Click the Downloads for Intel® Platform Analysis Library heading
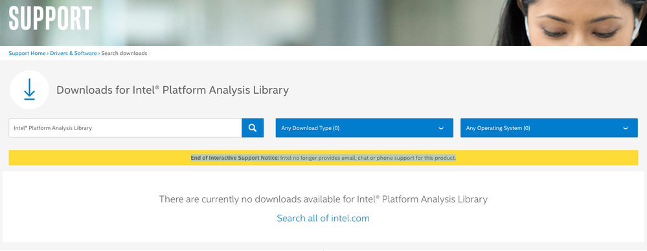 pos(172,90)
